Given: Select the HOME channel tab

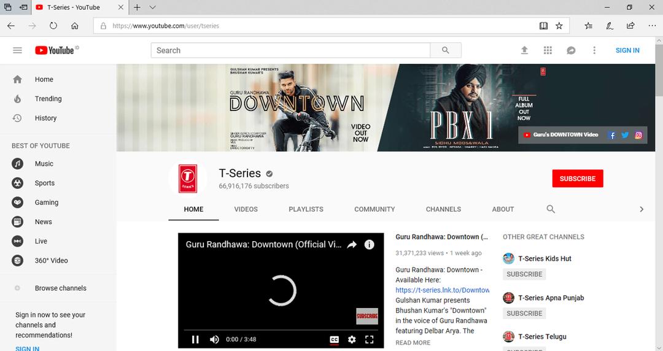Looking at the screenshot, I should point(193,209).
